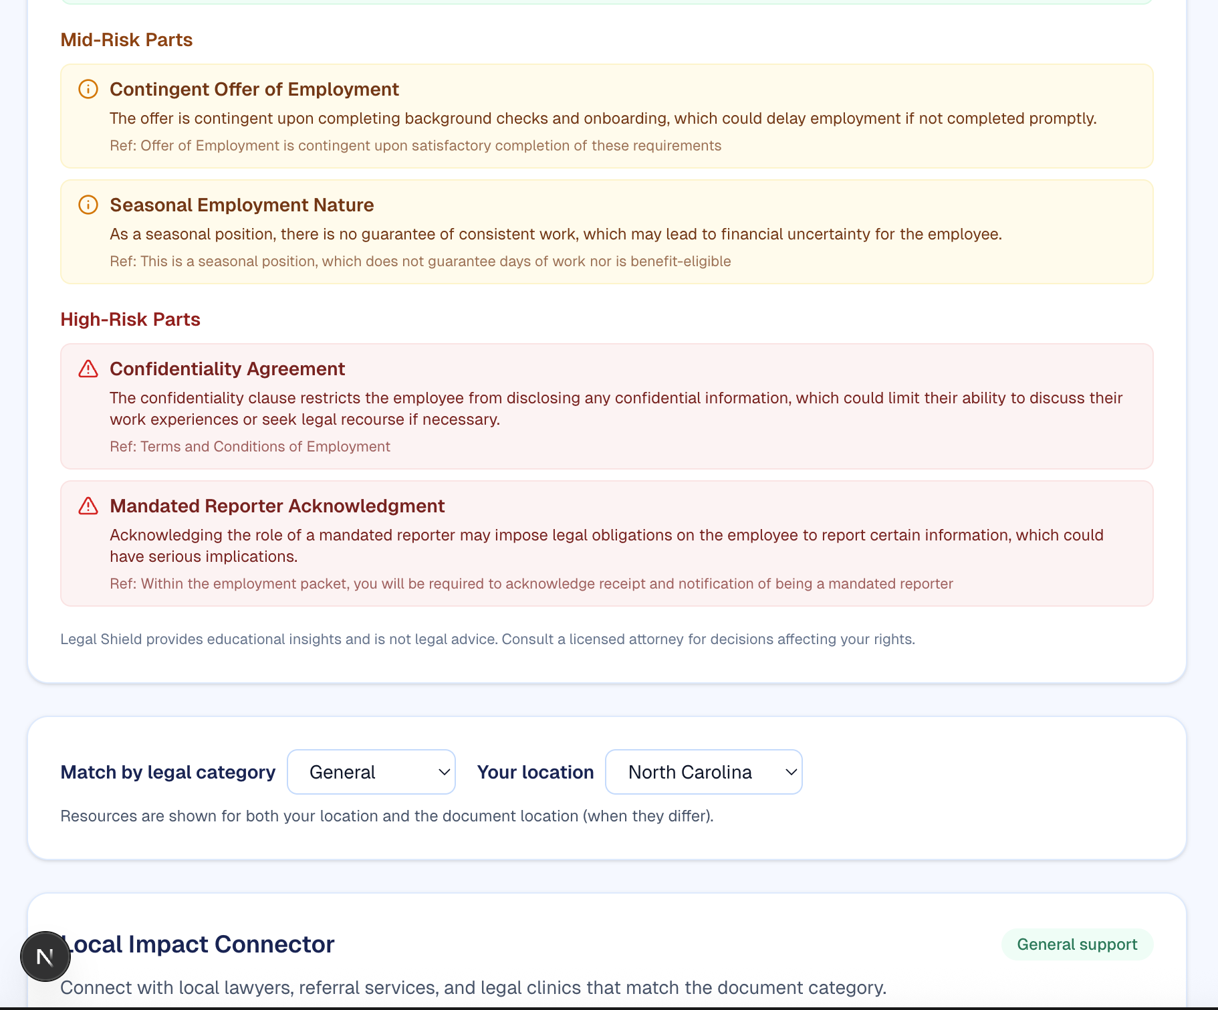Select the Mid-Risk Parts heading
The image size is (1218, 1010).
pyautogui.click(x=126, y=40)
